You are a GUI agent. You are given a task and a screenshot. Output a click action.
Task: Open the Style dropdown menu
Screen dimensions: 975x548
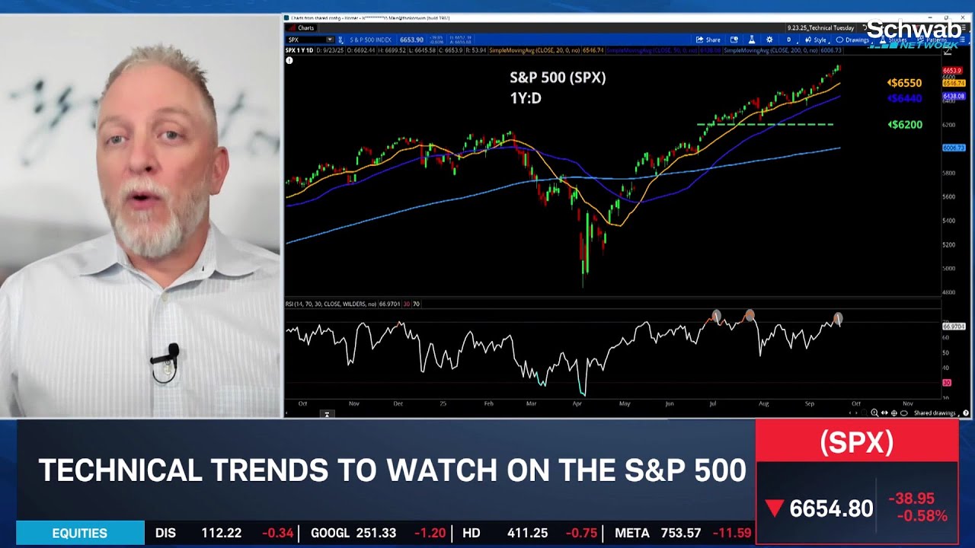point(816,40)
